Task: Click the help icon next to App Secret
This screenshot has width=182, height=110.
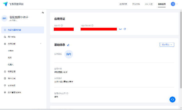Action: click(x=92, y=25)
